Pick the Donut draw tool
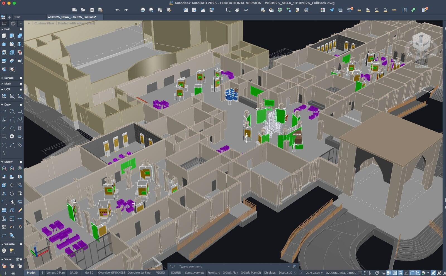The width and height of the screenshot is (446, 276). coord(12,136)
